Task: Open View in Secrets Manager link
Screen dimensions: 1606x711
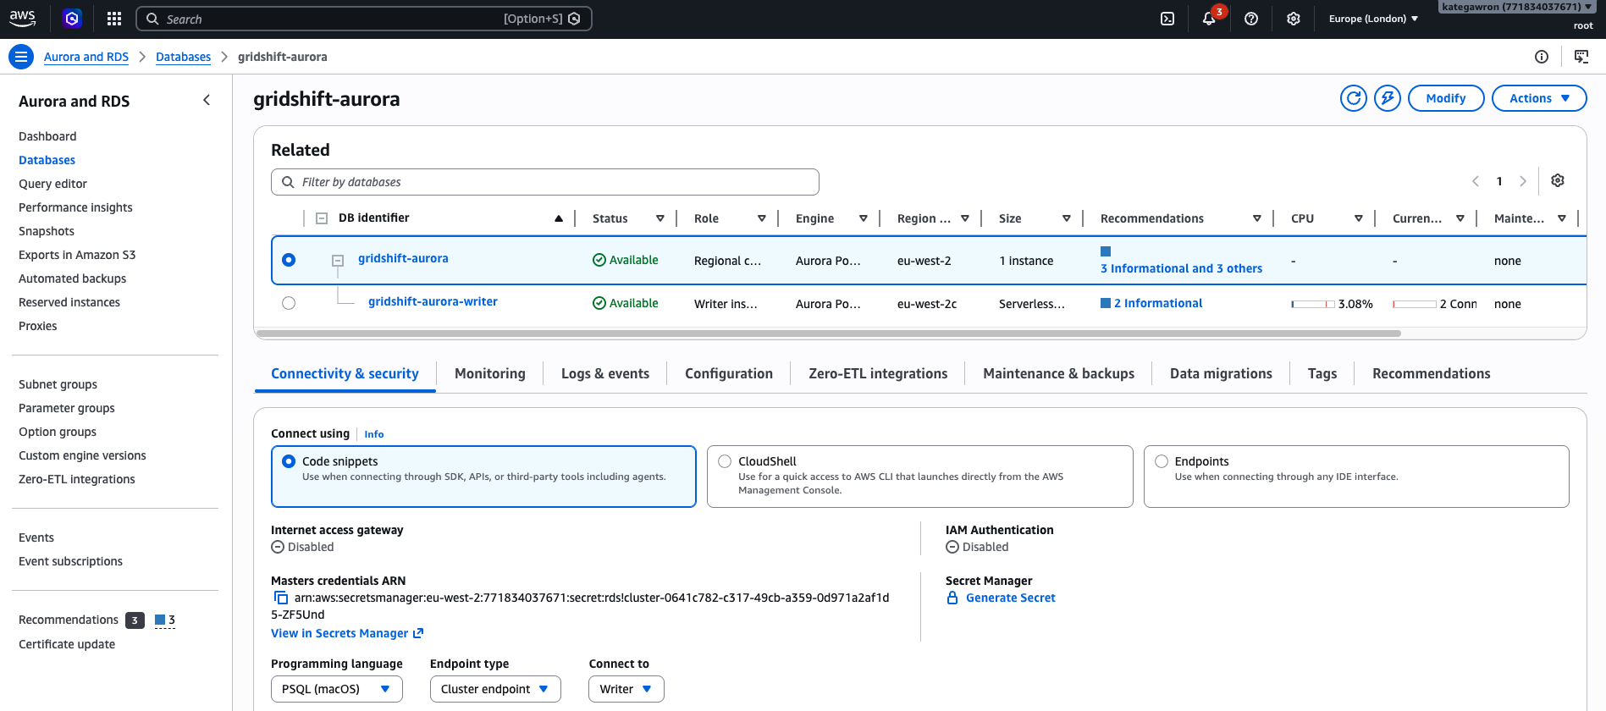Action: pos(347,633)
